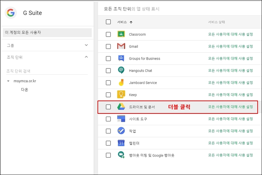Open the 사이트 도구 service name
This screenshot has width=262, height=175.
pos(138,119)
